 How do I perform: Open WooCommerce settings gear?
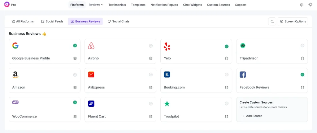click(75, 116)
